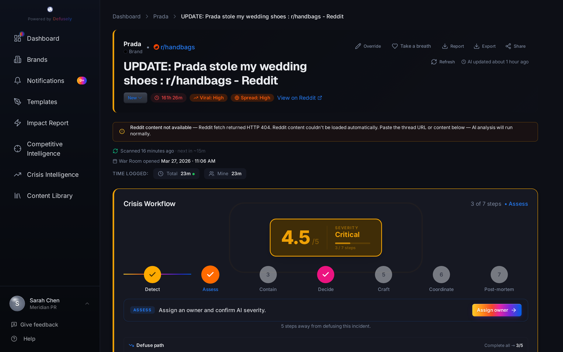Open the New status dropdown
The image size is (563, 352).
[135, 98]
